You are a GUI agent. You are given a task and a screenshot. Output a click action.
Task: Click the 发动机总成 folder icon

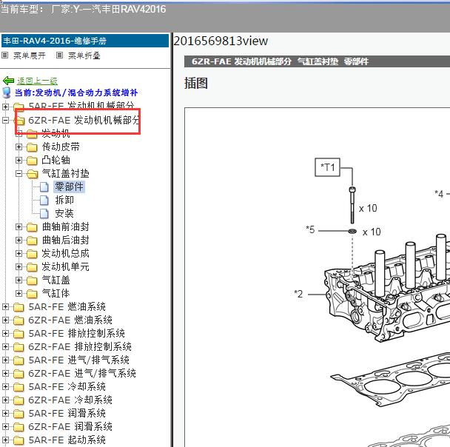pos(32,254)
